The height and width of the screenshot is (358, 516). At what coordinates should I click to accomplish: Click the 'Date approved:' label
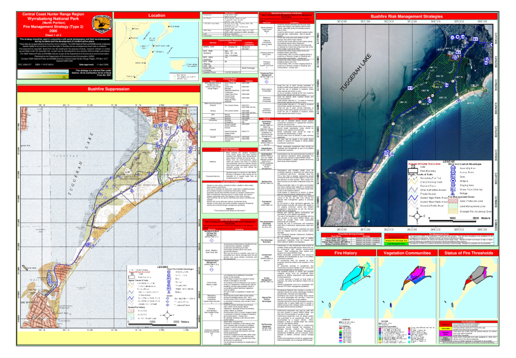point(86,65)
